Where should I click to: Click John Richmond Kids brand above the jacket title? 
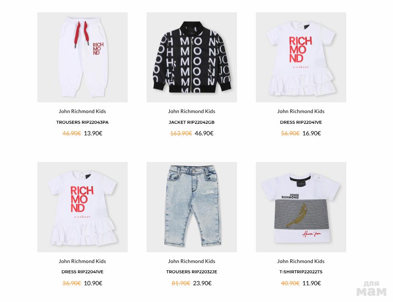(x=192, y=111)
